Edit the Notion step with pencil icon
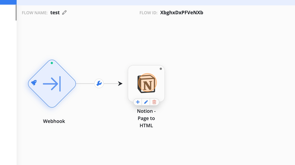This screenshot has width=295, height=165. 146,102
